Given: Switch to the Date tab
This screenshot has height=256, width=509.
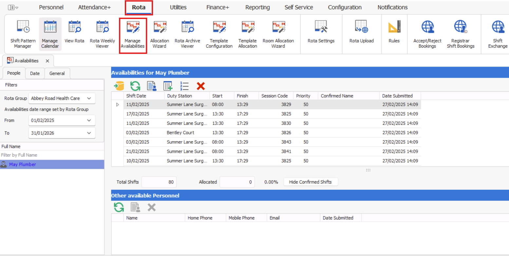Looking at the screenshot, I should pos(35,73).
